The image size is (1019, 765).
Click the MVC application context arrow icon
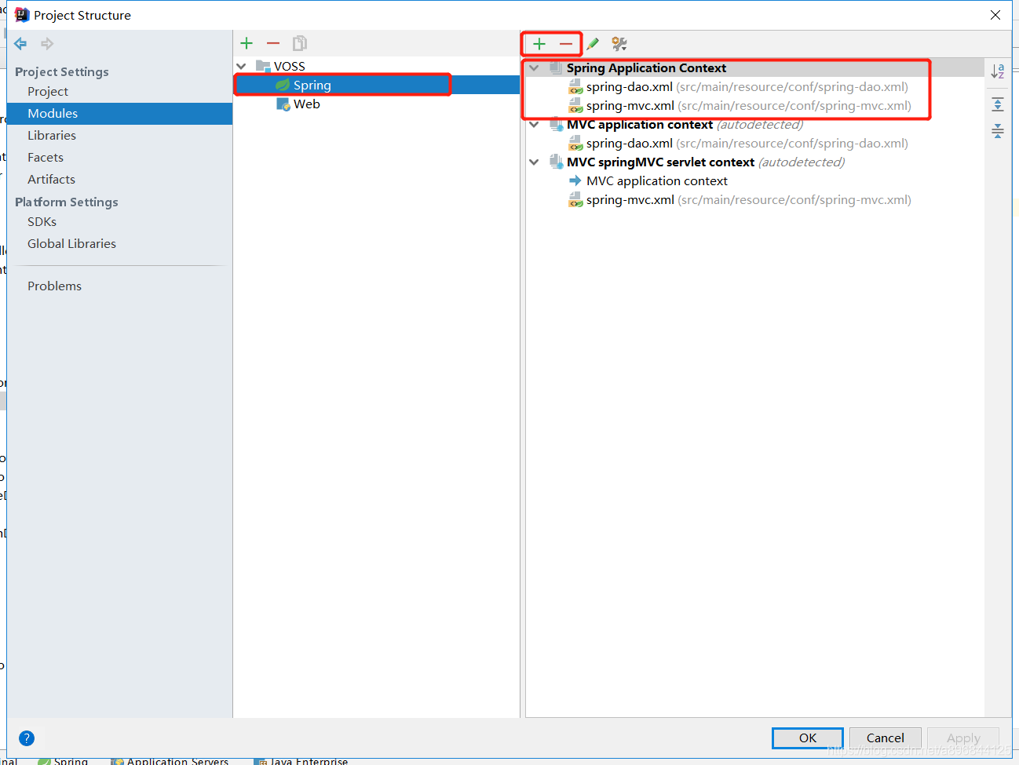pos(575,181)
